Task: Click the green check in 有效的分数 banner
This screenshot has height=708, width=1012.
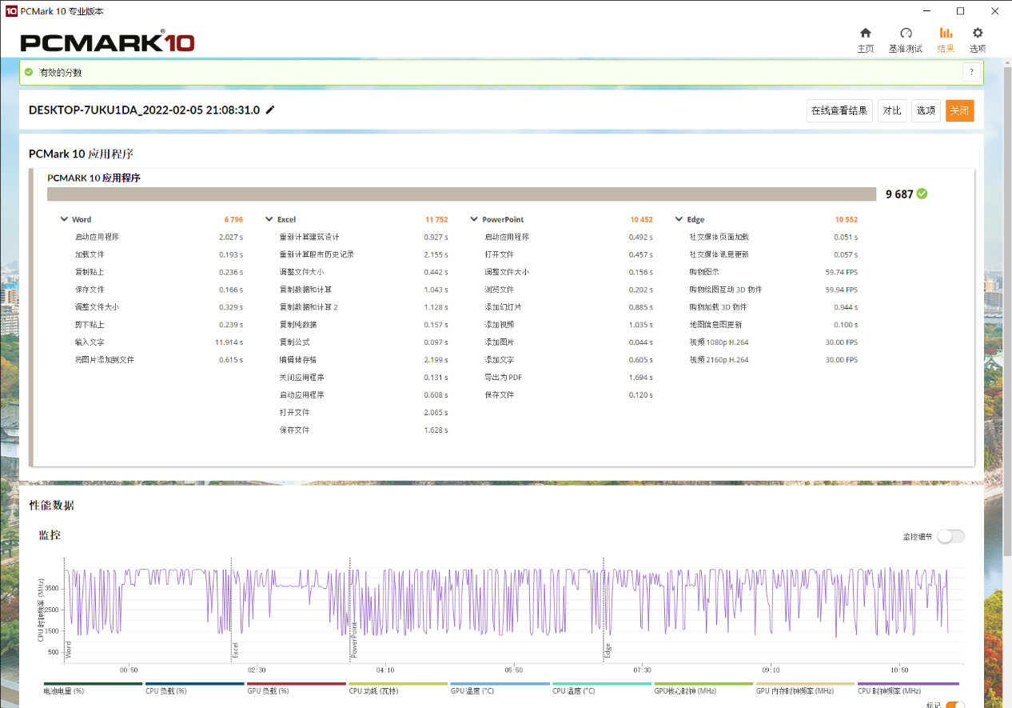Action: [x=29, y=72]
